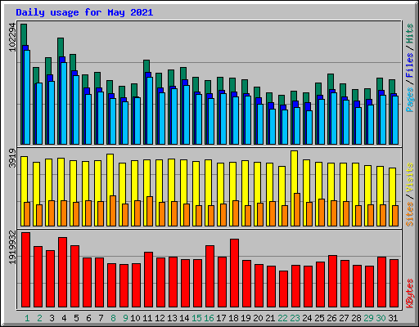The height and width of the screenshot is (327, 419).
Task: Click the red KBytes bar for day 16
Action: pos(210,276)
